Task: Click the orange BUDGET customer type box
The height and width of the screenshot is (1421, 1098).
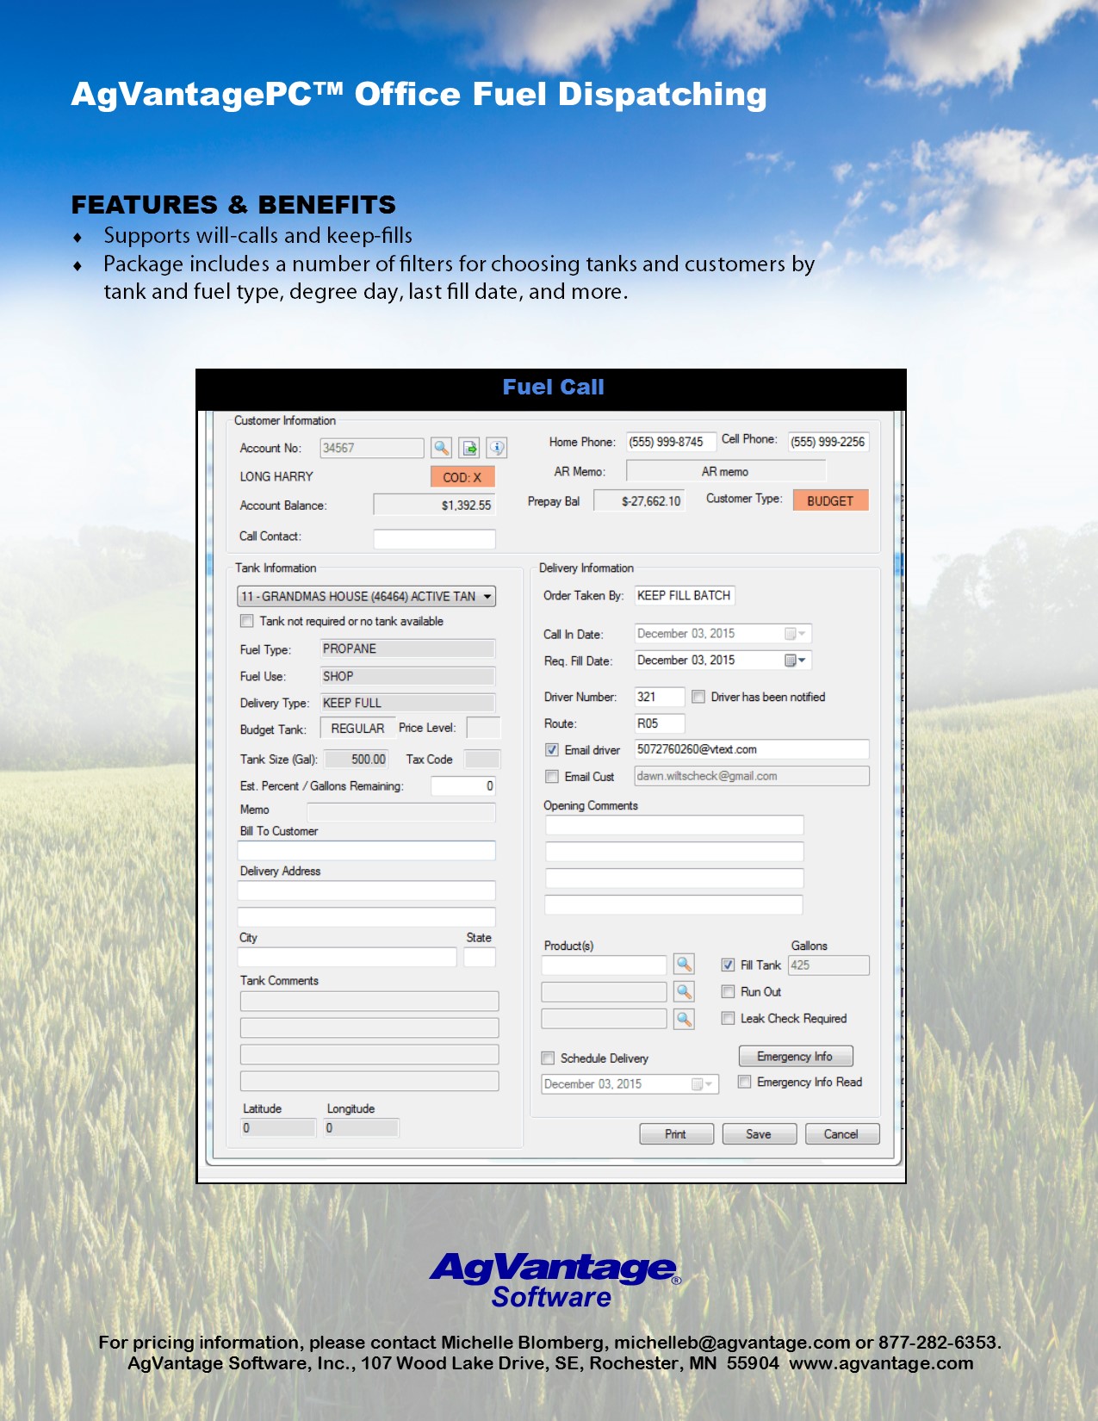Action: (830, 500)
